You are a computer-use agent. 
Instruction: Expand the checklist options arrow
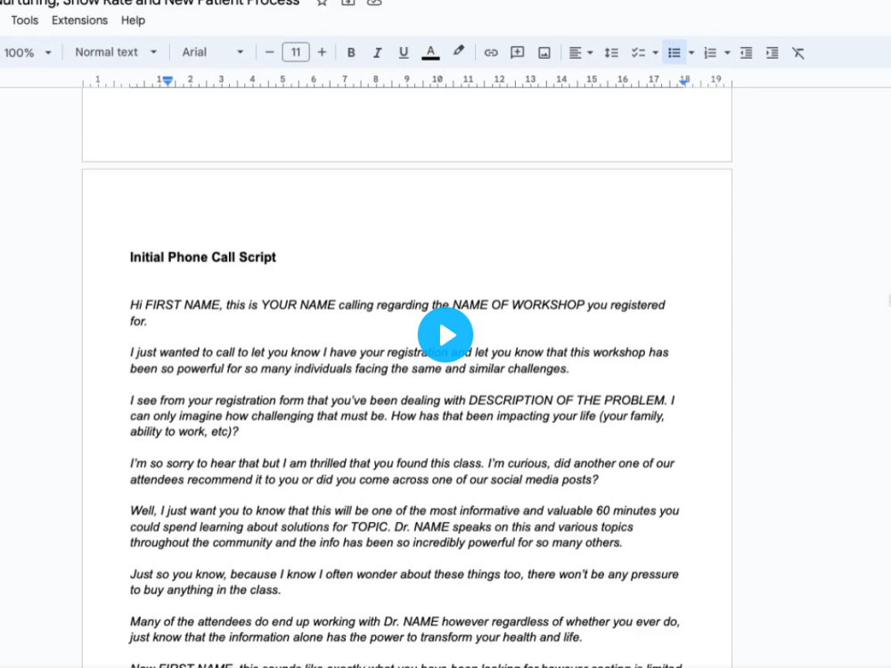pos(655,53)
